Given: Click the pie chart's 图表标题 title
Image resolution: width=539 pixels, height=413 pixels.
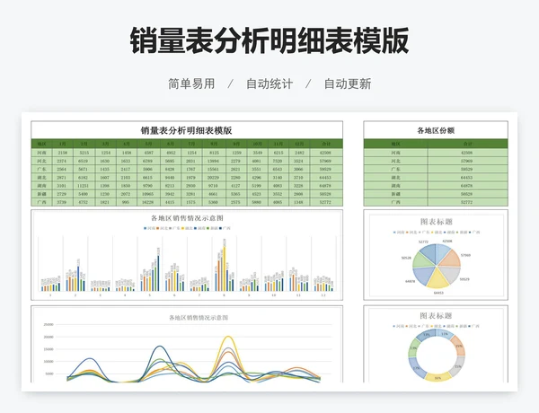Looking at the screenshot, I should 437,222.
